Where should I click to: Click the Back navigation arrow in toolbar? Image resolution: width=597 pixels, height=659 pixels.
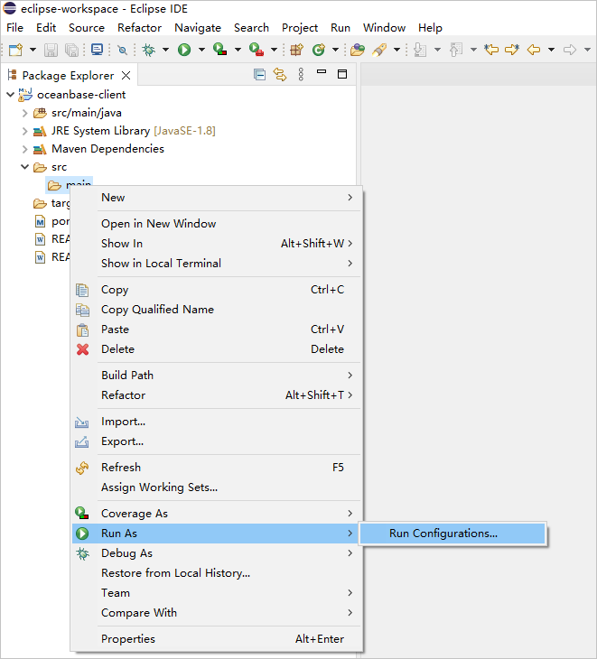point(534,50)
